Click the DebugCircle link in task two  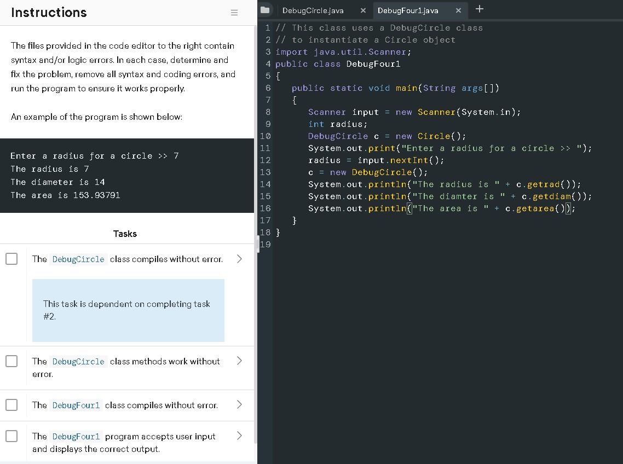pyautogui.click(x=78, y=361)
